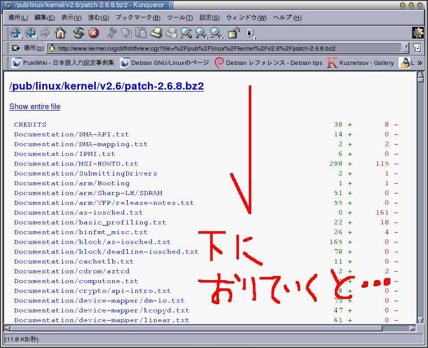The height and width of the screenshot is (348, 428).
Task: Click the padlock security icon
Action: [x=234, y=33]
